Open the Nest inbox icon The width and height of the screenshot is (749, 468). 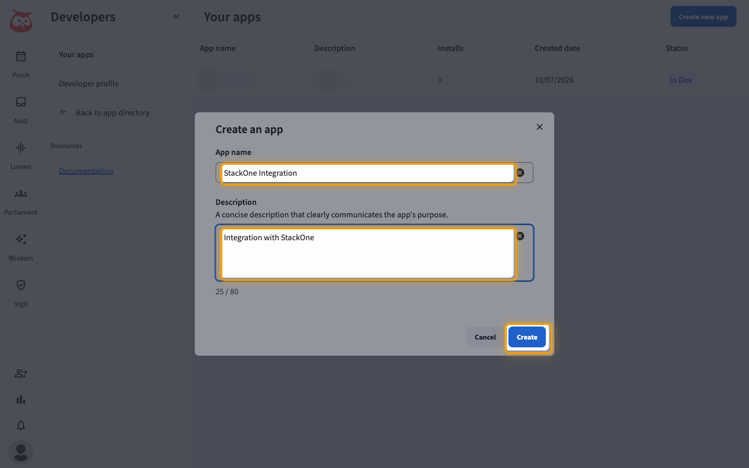(21, 102)
